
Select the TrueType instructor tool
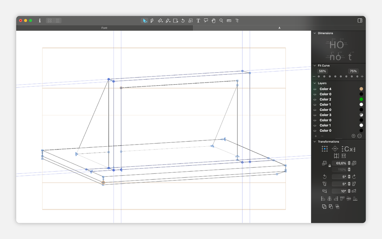[237, 21]
